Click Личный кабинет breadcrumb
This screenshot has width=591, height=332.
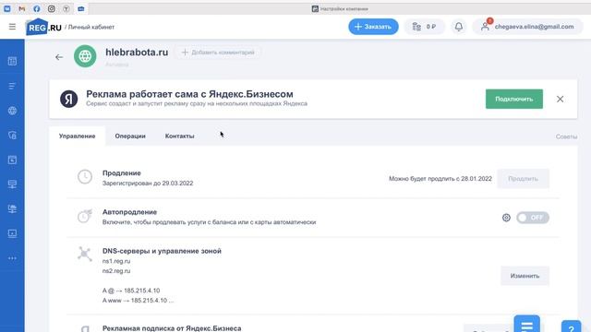(x=91, y=27)
